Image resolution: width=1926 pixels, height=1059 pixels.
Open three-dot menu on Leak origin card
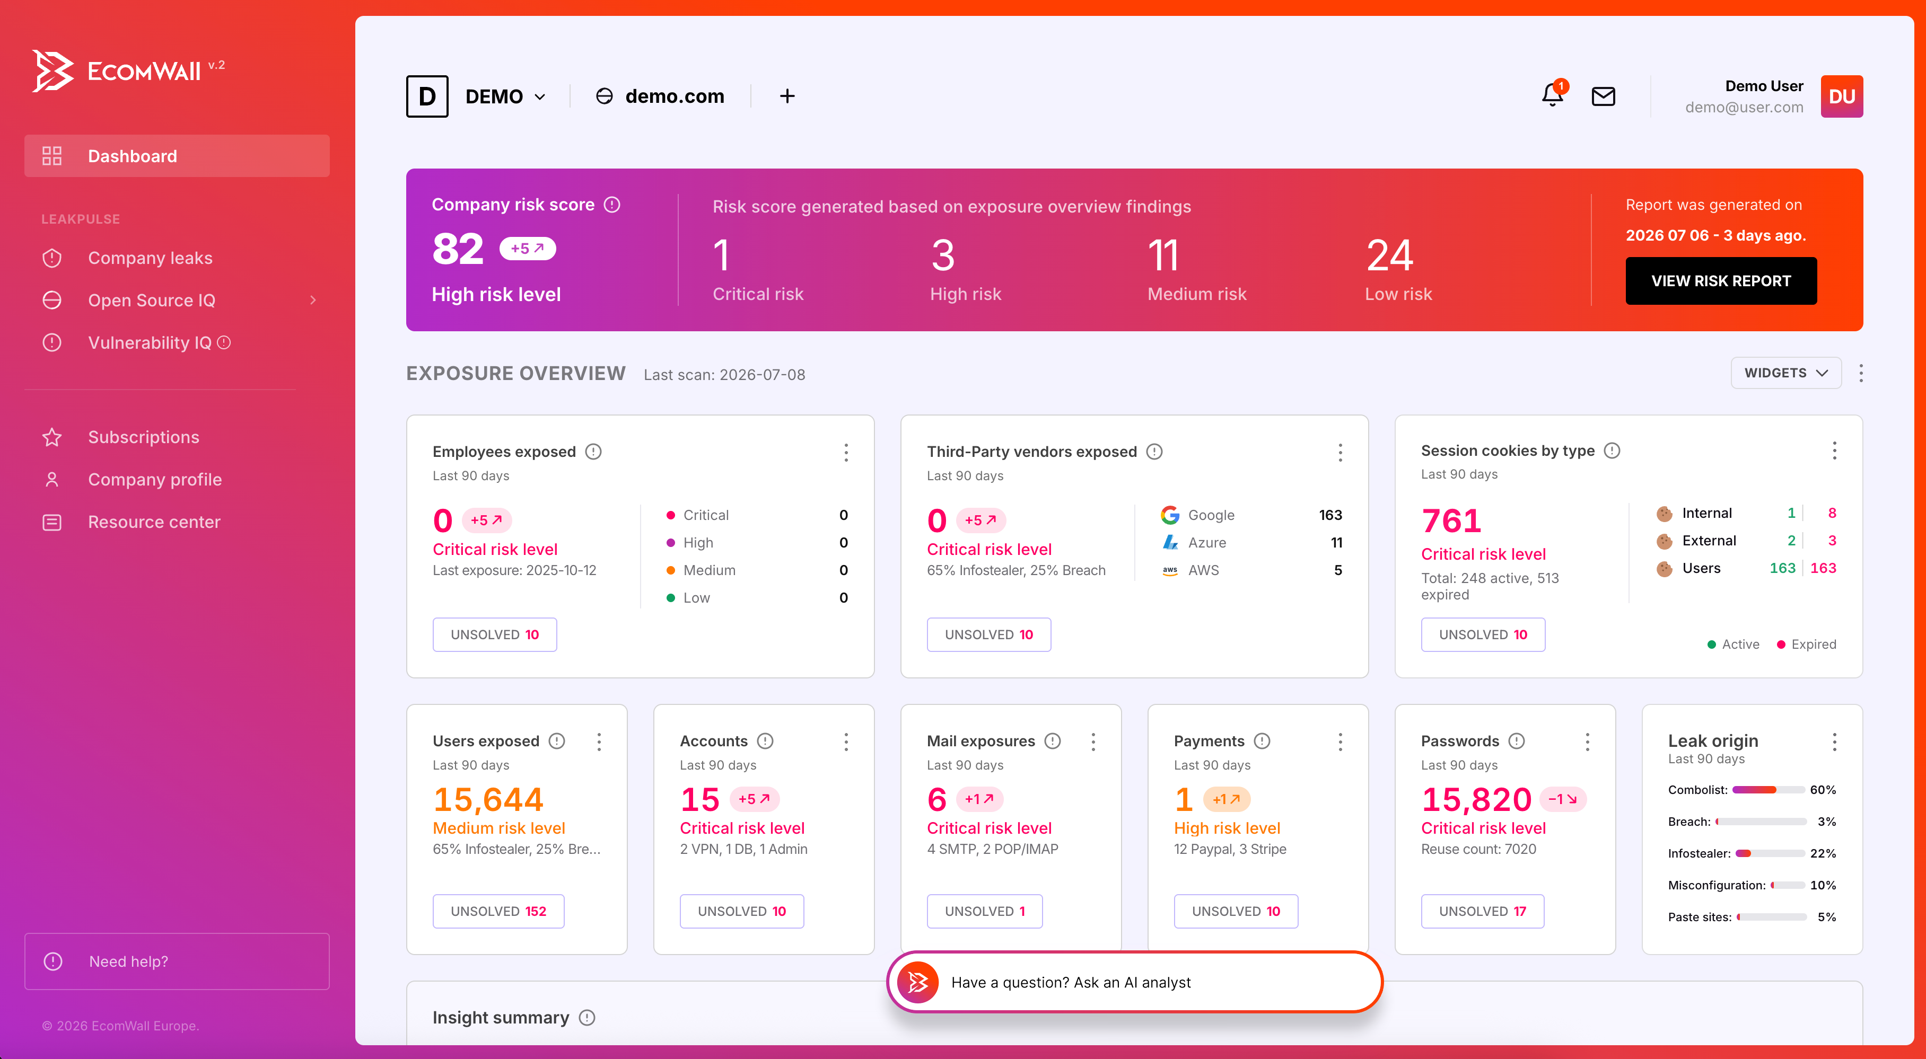pos(1834,742)
